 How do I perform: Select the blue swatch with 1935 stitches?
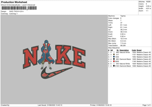pos(114,57)
